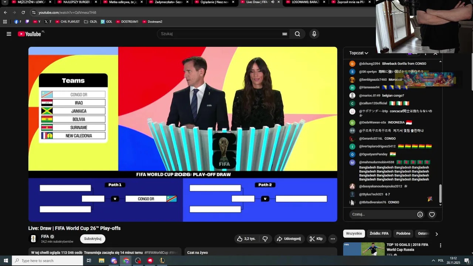The image size is (473, 266).
Task: Click the FIFA channel avatar
Action: (34, 239)
